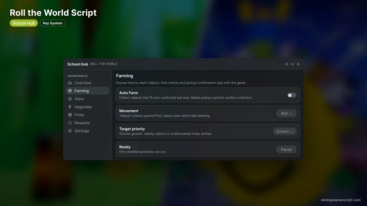Click the "Choose how to reach objects" subtitle
367x206 pixels.
pyautogui.click(x=181, y=83)
